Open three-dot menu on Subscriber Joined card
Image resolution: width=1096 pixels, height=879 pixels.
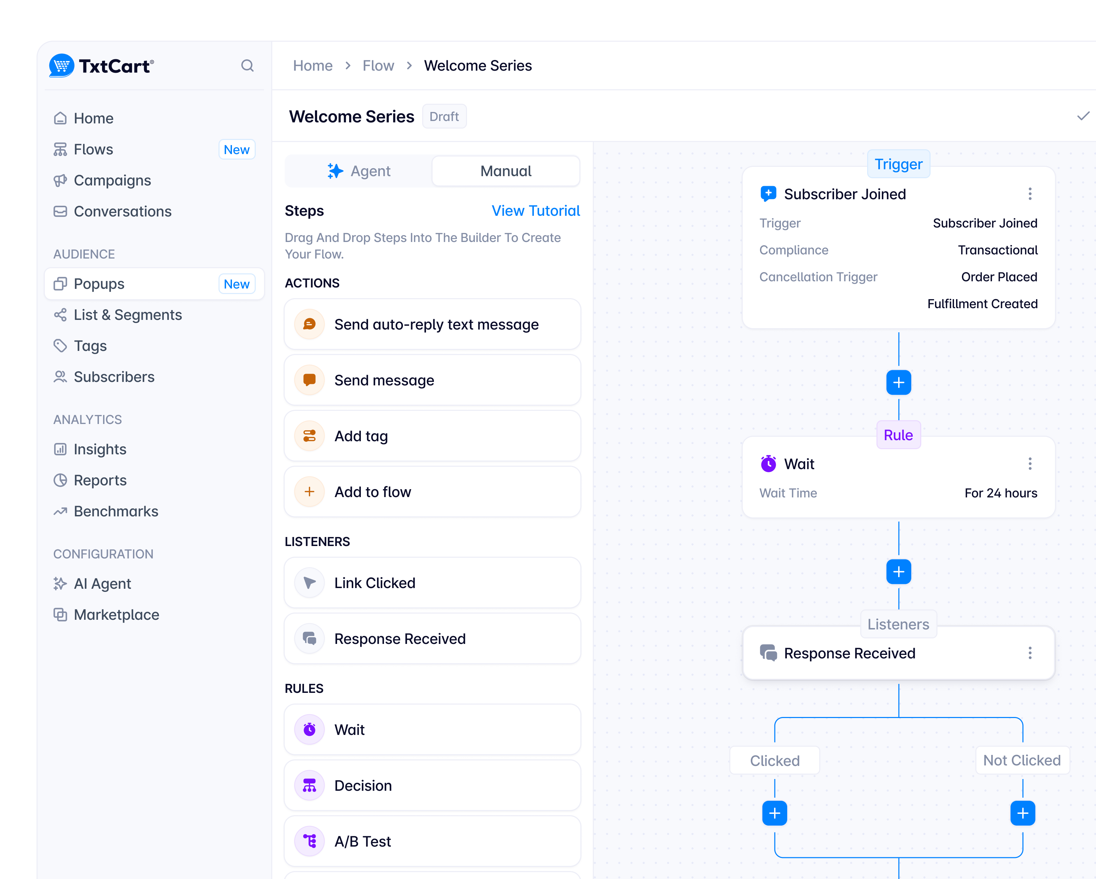coord(1030,194)
